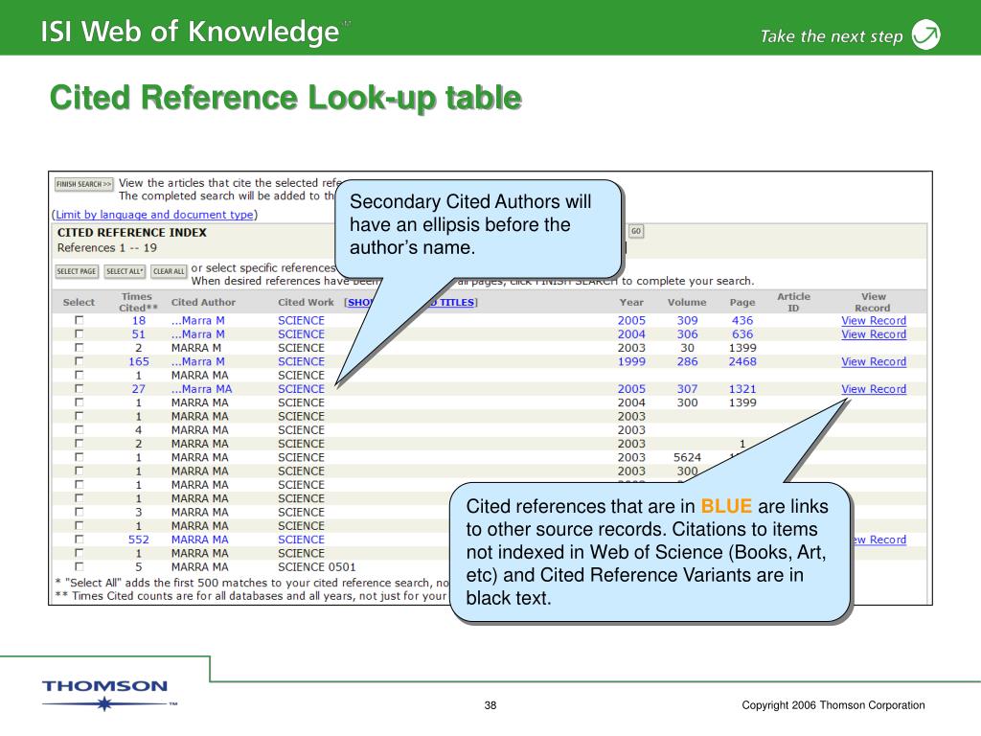Click slide page number 38
981x736 pixels.
490,705
